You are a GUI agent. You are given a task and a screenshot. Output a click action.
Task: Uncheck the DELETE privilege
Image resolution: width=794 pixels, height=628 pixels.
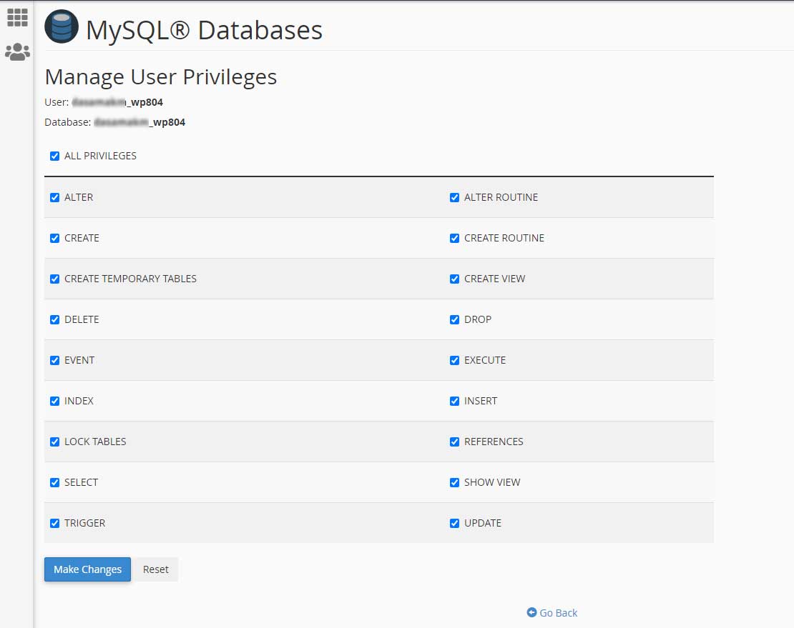[x=55, y=319]
